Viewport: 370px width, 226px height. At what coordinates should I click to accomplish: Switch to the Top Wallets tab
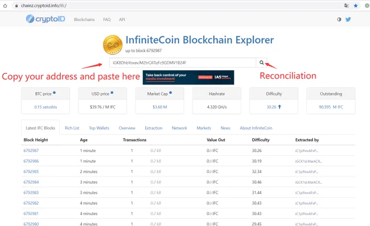point(99,128)
